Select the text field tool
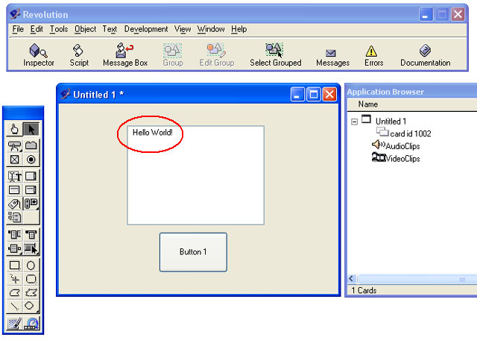 click(x=14, y=176)
